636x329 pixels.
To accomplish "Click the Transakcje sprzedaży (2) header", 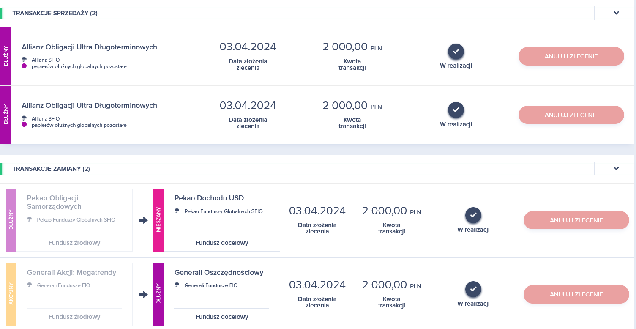I will [55, 13].
